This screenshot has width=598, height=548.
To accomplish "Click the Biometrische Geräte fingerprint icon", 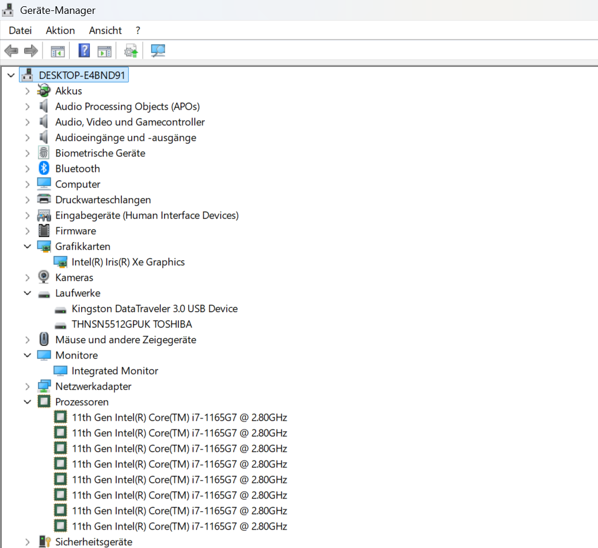I will (44, 153).
